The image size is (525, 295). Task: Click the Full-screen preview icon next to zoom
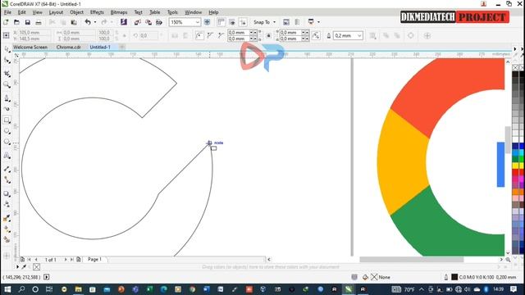208,22
